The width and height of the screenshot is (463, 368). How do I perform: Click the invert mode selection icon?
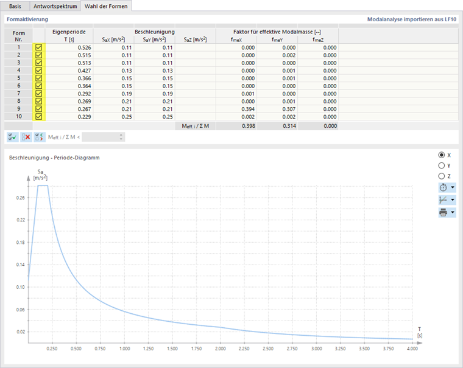pyautogui.click(x=39, y=137)
